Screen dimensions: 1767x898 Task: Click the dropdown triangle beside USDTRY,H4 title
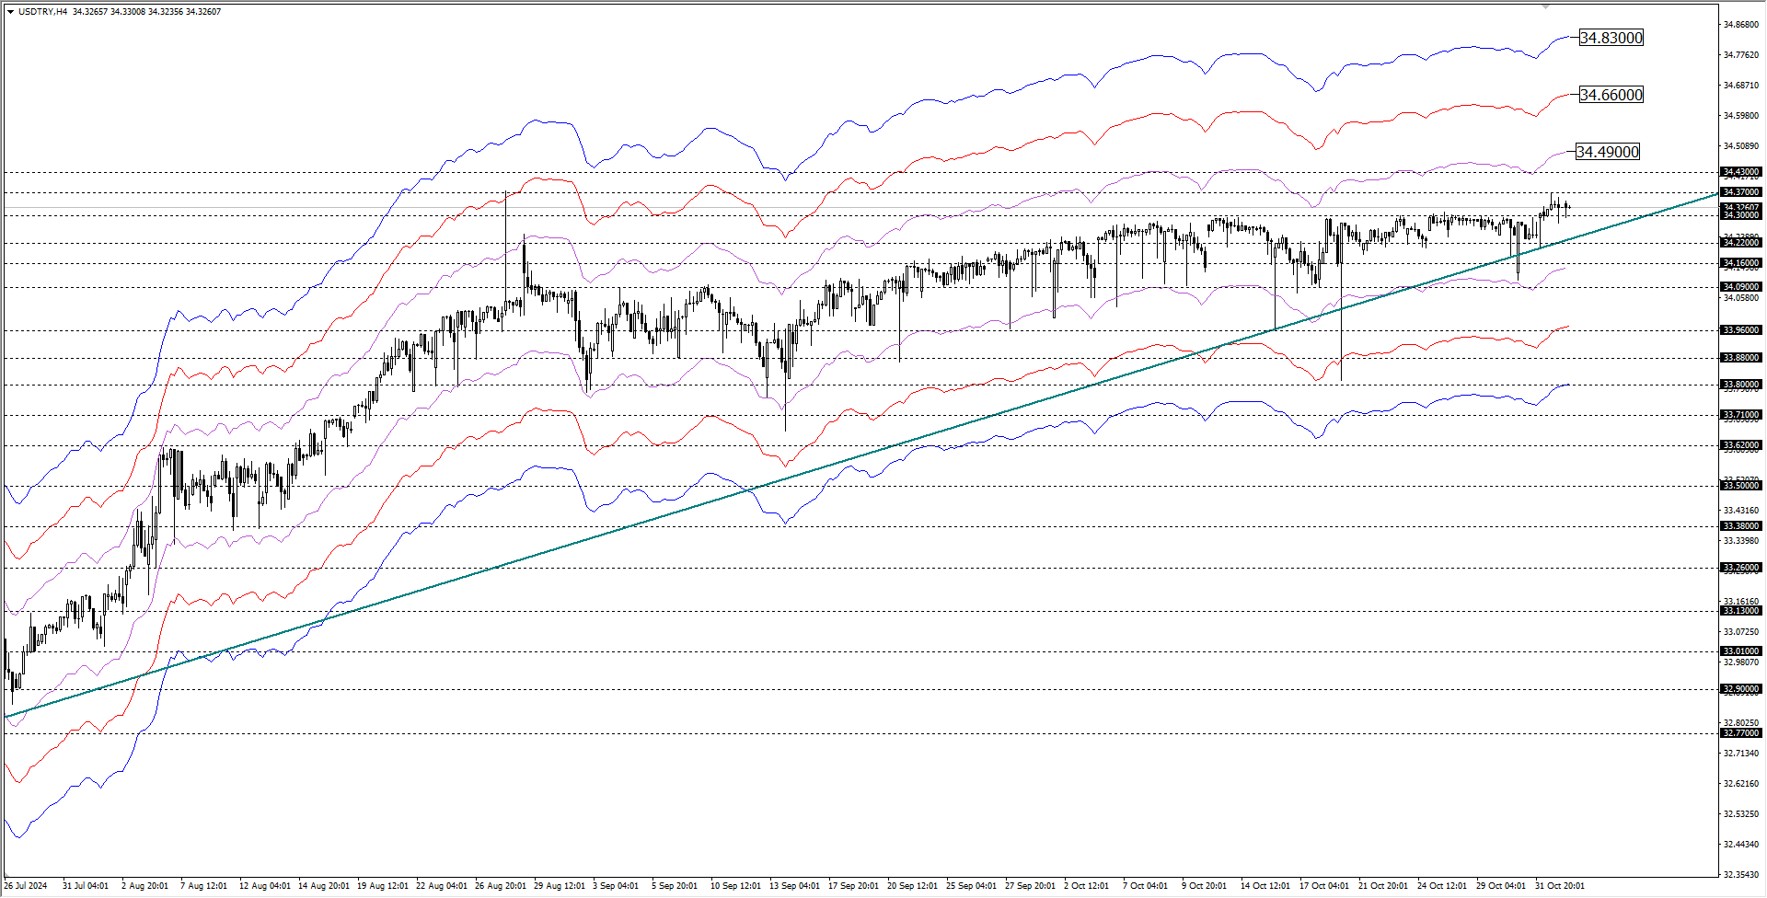pos(10,12)
